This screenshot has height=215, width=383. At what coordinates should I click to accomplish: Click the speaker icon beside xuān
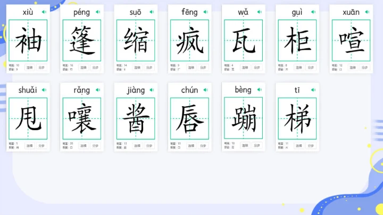click(367, 12)
